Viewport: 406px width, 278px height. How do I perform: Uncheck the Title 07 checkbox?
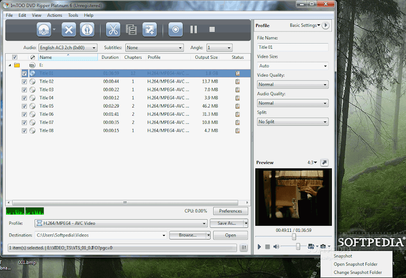(24, 123)
